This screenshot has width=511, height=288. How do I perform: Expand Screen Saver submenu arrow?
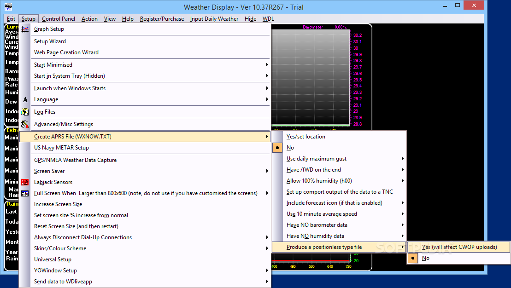click(x=267, y=171)
